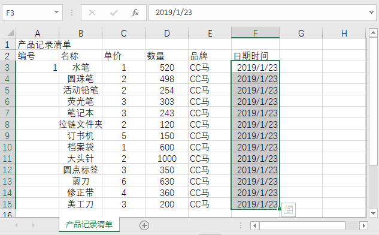This screenshot has width=379, height=235.
Task: Click the vertical scrollbar up arrow
Action: (373, 33)
